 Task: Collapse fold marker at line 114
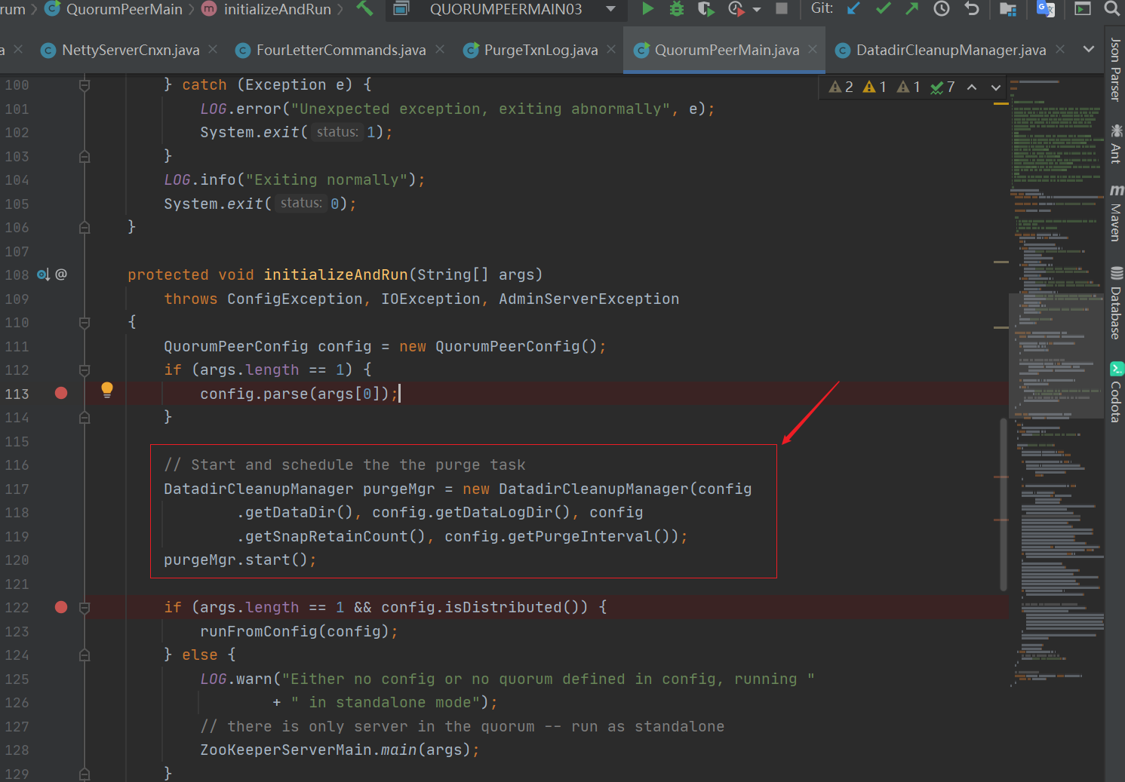coord(85,417)
